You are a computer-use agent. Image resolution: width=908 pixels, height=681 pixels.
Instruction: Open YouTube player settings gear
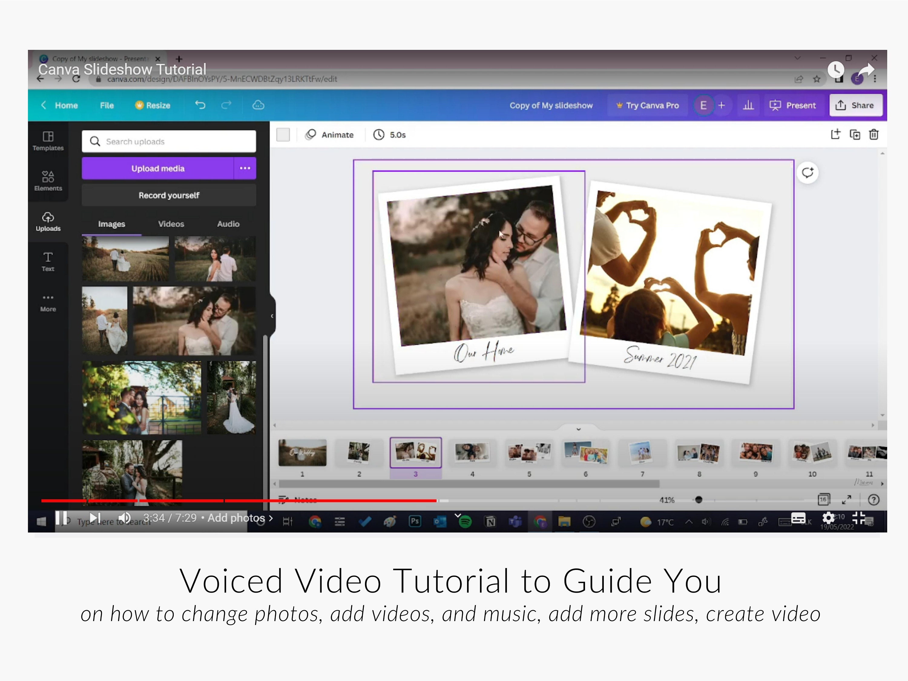[828, 518]
